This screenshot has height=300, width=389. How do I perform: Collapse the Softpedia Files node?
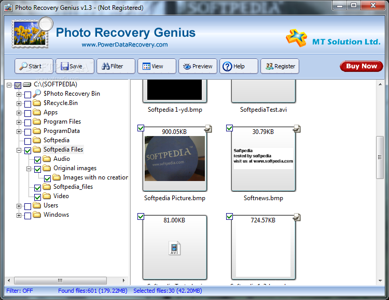(x=19, y=150)
